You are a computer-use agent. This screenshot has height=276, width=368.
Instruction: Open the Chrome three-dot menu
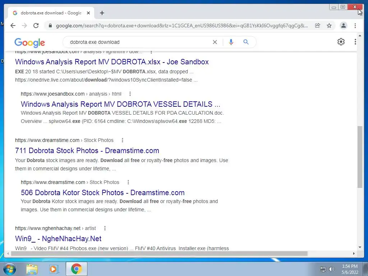(x=355, y=26)
